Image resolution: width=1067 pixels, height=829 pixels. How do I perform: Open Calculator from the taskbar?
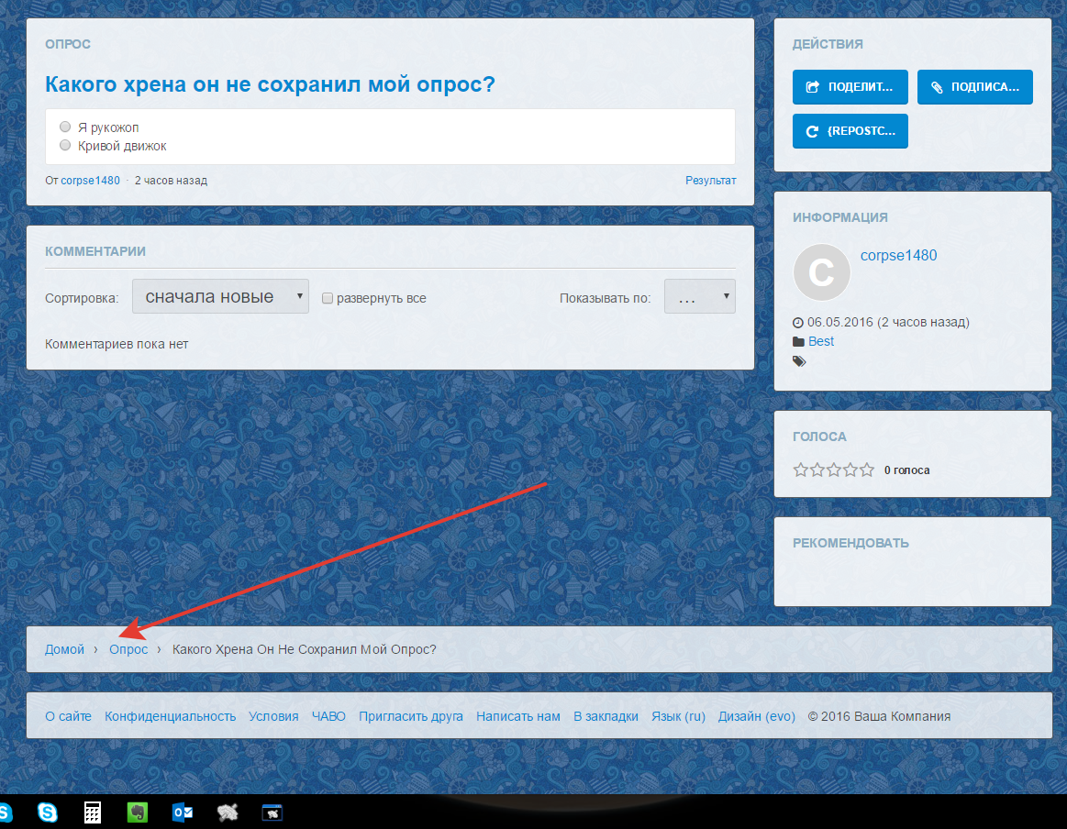coord(93,812)
